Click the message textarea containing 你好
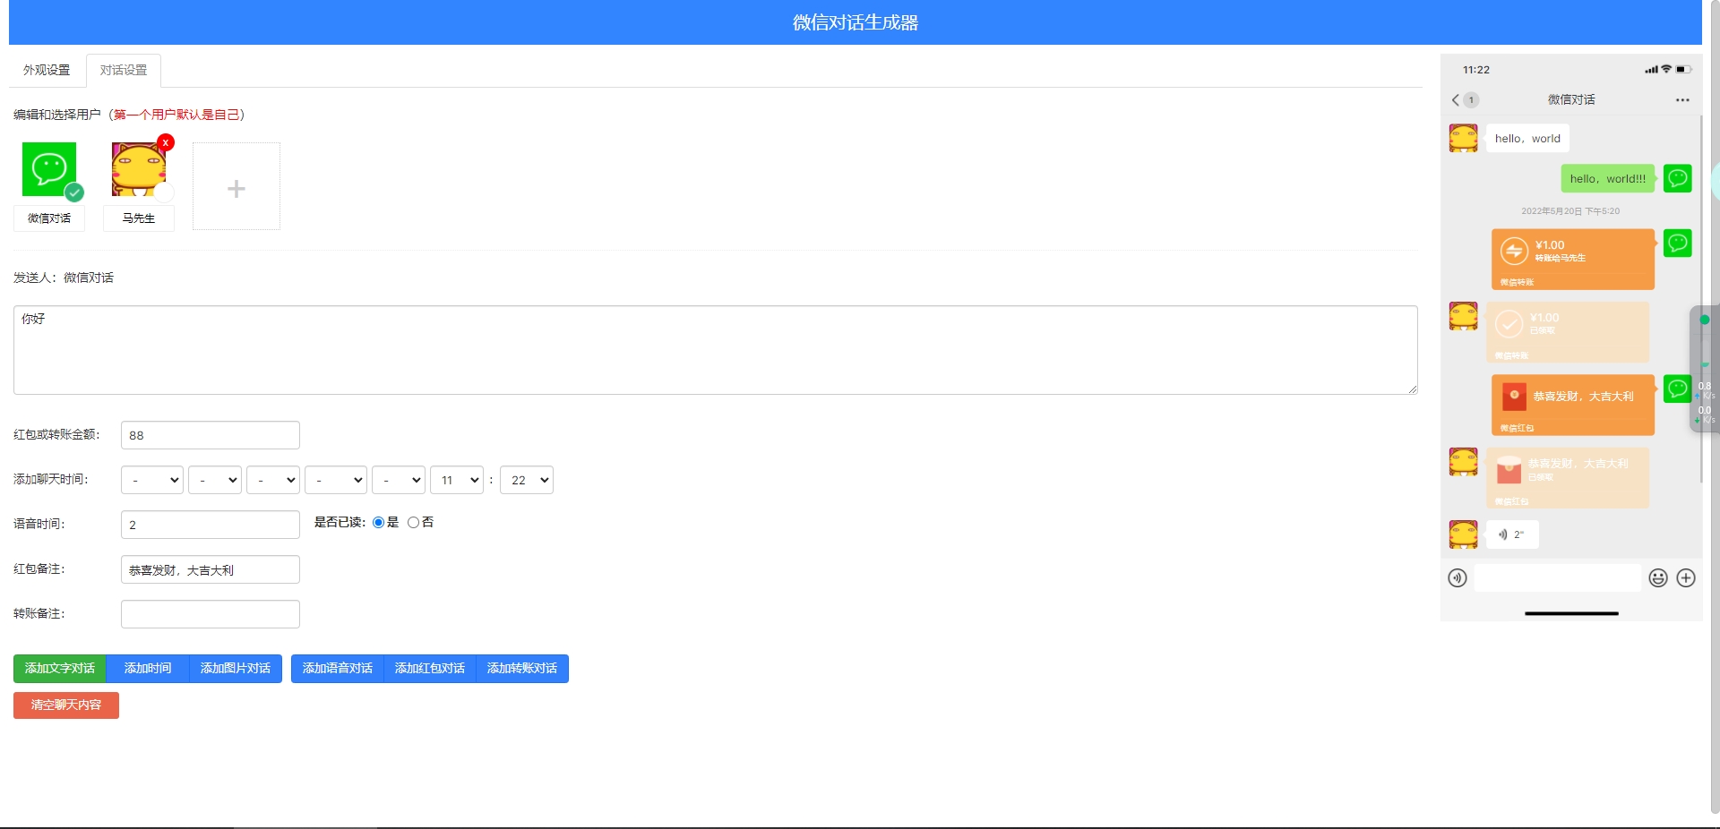Viewport: 1720px width, 829px height. pyautogui.click(x=716, y=350)
